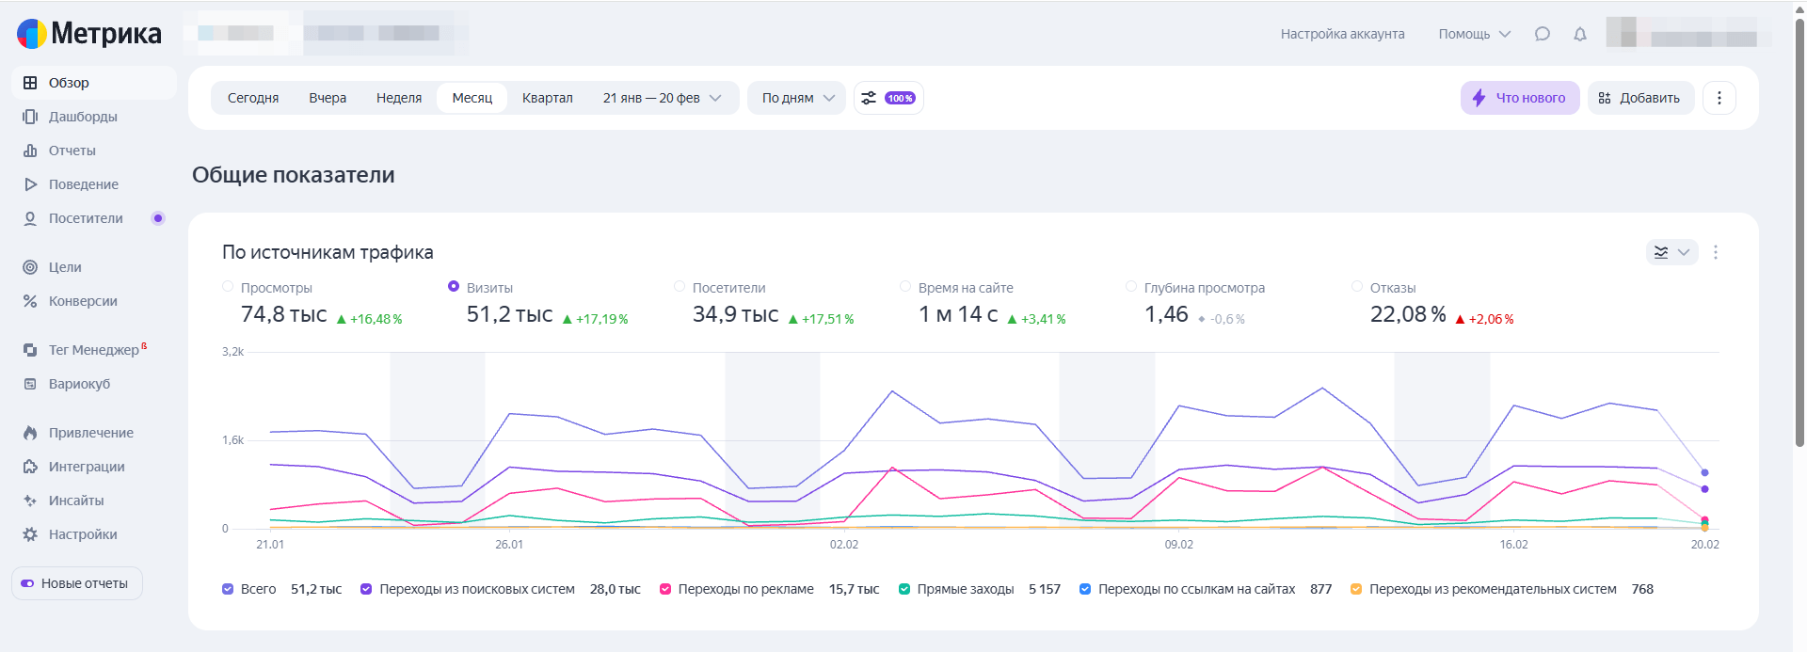Select the Отказы metric radio button
The image size is (1807, 652).
tap(1357, 287)
